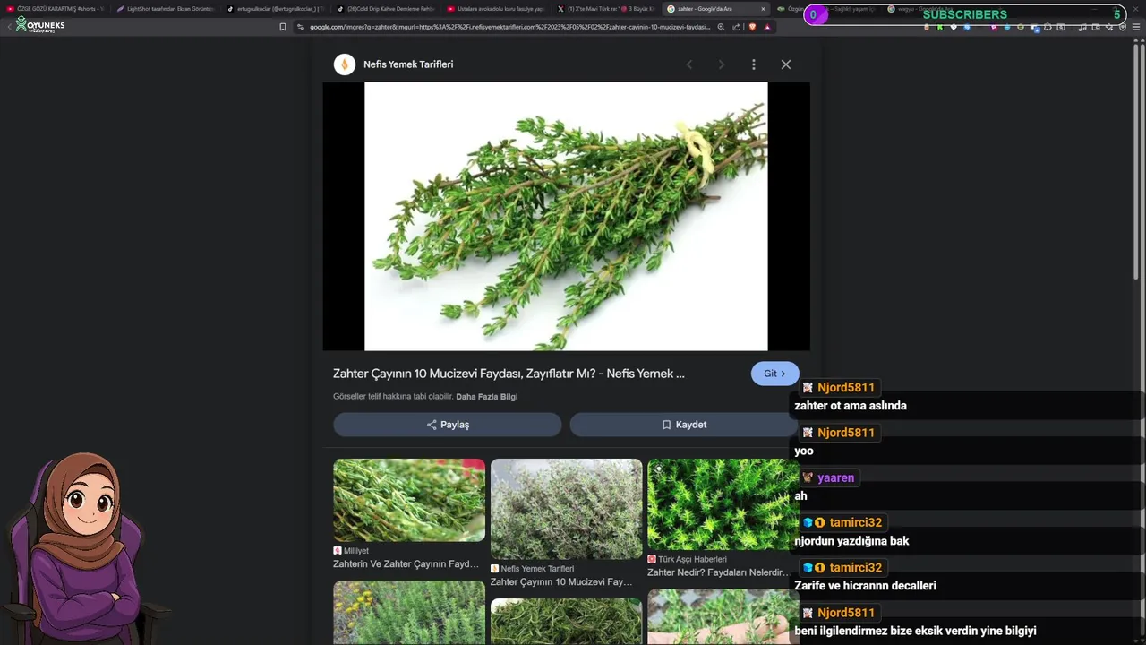Close the 'zahter - Google'da Ara' tab
Screen dimensions: 1146x645
click(x=763, y=9)
